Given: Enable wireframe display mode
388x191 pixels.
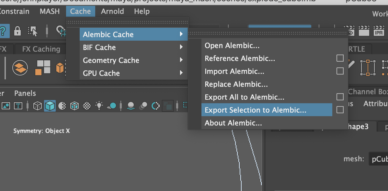Looking at the screenshot, I should pyautogui.click(x=37, y=105).
